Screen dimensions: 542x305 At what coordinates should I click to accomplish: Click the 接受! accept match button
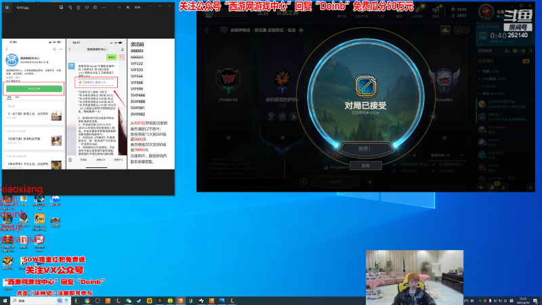[365, 148]
